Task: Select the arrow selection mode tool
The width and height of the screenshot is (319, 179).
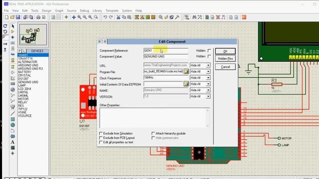Action: pyautogui.click(x=13, y=26)
